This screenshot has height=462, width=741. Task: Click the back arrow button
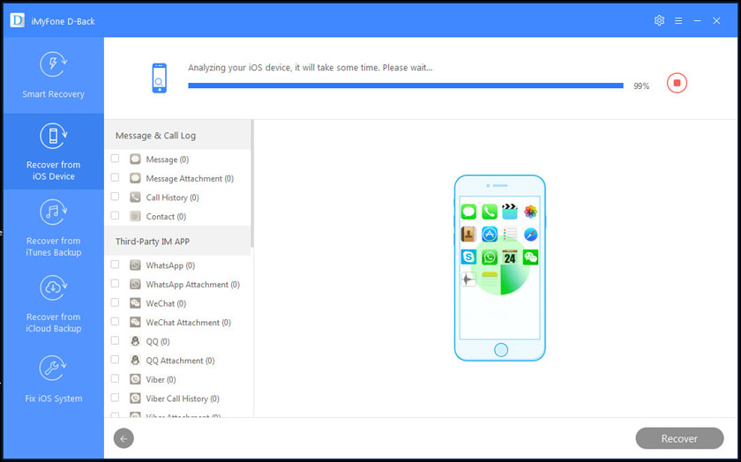pos(124,438)
